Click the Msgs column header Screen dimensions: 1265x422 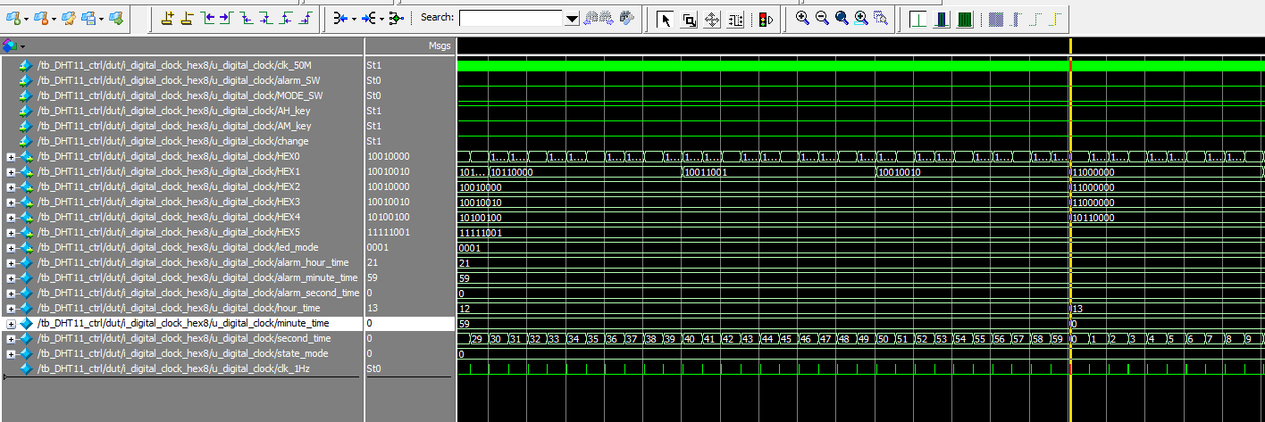coord(410,46)
